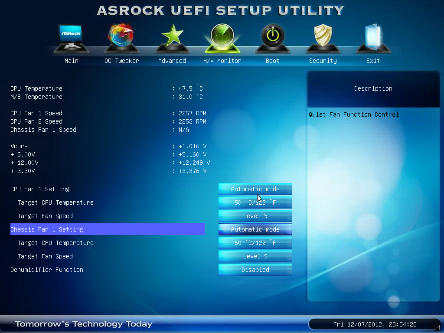Change chassis fan Target CPU Temperature value
Viewport: 444px width, 333px height.
tap(255, 243)
